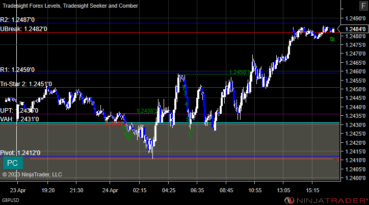Click the green 1.2458'1 price annotation
The width and height of the screenshot is (369, 205).
(x=240, y=72)
